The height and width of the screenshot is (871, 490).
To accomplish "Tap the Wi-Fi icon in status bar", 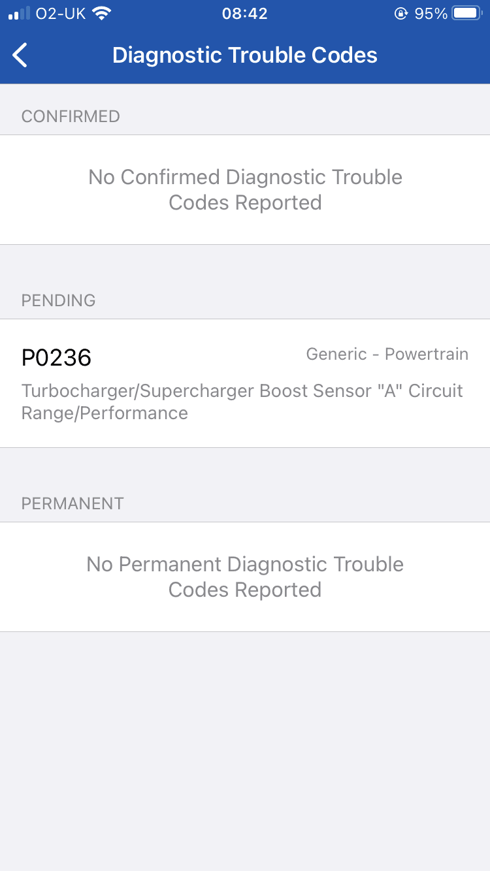I will (x=101, y=13).
